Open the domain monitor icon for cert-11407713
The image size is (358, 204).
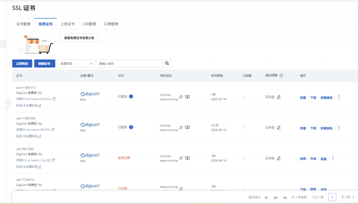click(x=187, y=97)
